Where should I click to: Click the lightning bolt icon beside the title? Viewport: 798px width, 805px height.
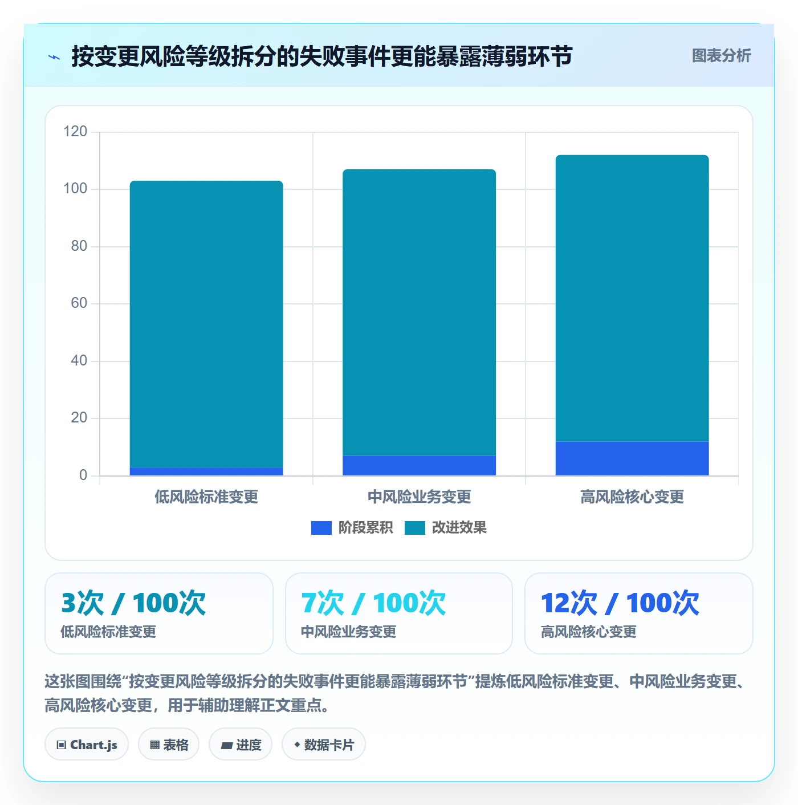[x=54, y=57]
